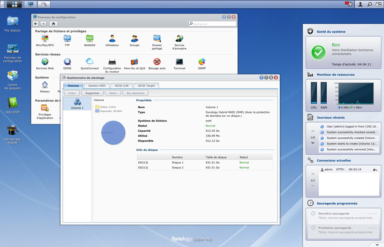Screen dimensions: 384x247
Task: Click the Bip désactivé button
Action: click(135, 93)
